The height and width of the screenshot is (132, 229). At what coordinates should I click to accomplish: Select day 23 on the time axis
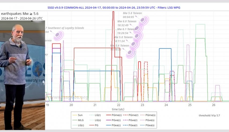[142, 105]
